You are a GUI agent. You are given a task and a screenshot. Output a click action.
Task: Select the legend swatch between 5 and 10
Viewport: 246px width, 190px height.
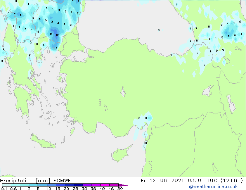coord(42,185)
